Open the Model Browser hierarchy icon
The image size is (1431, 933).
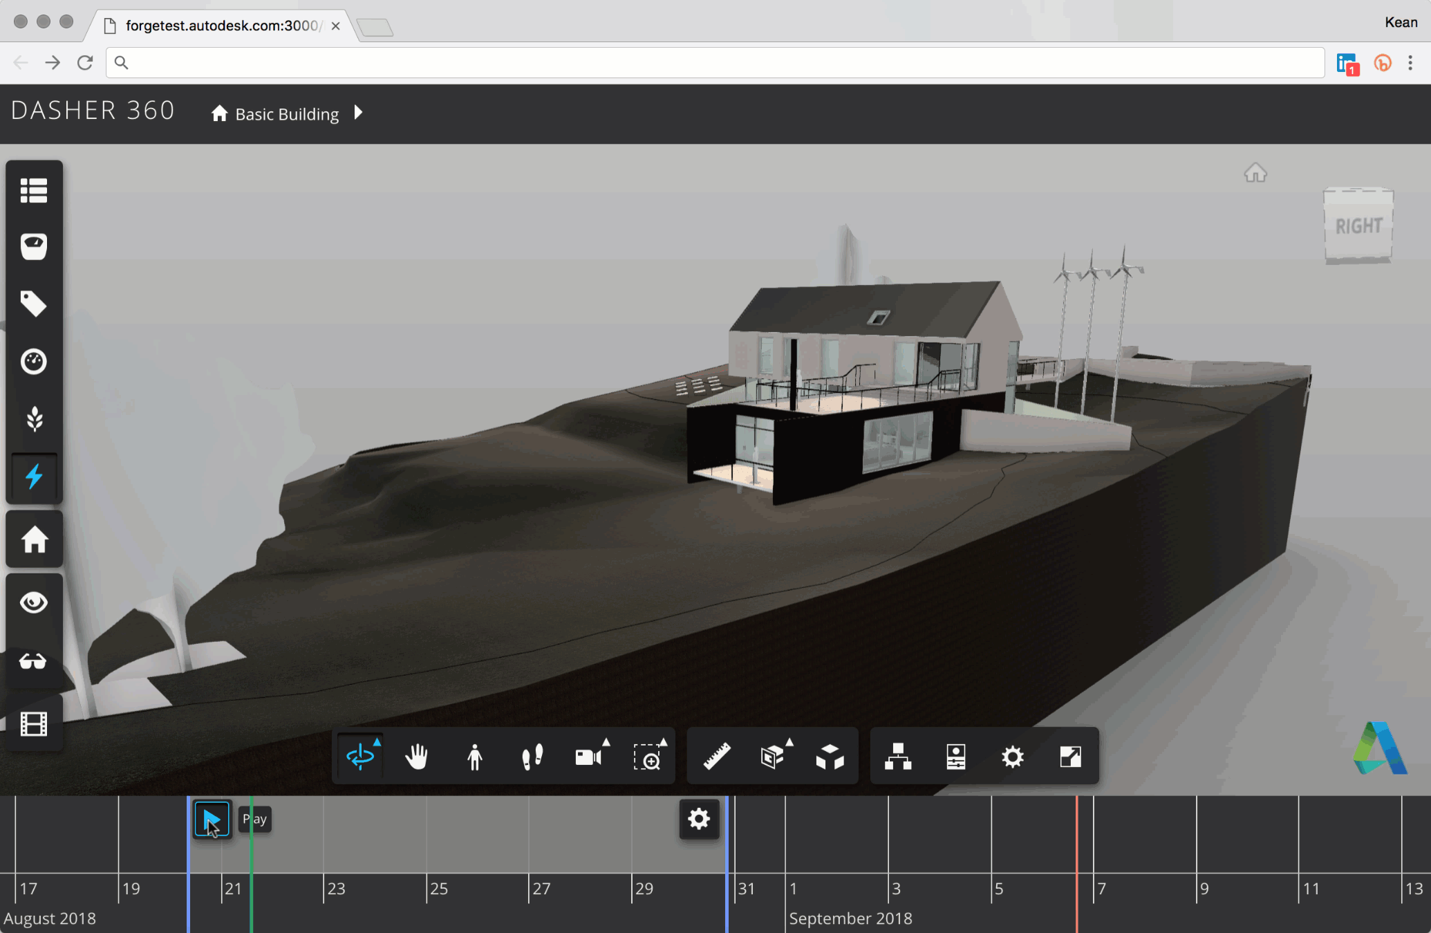click(898, 757)
